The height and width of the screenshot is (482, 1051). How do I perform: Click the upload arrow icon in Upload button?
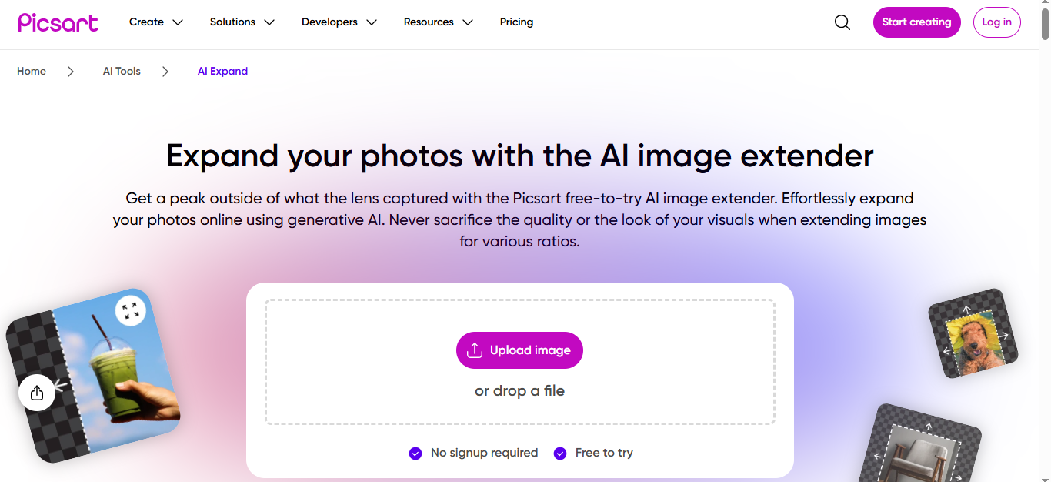[475, 350]
